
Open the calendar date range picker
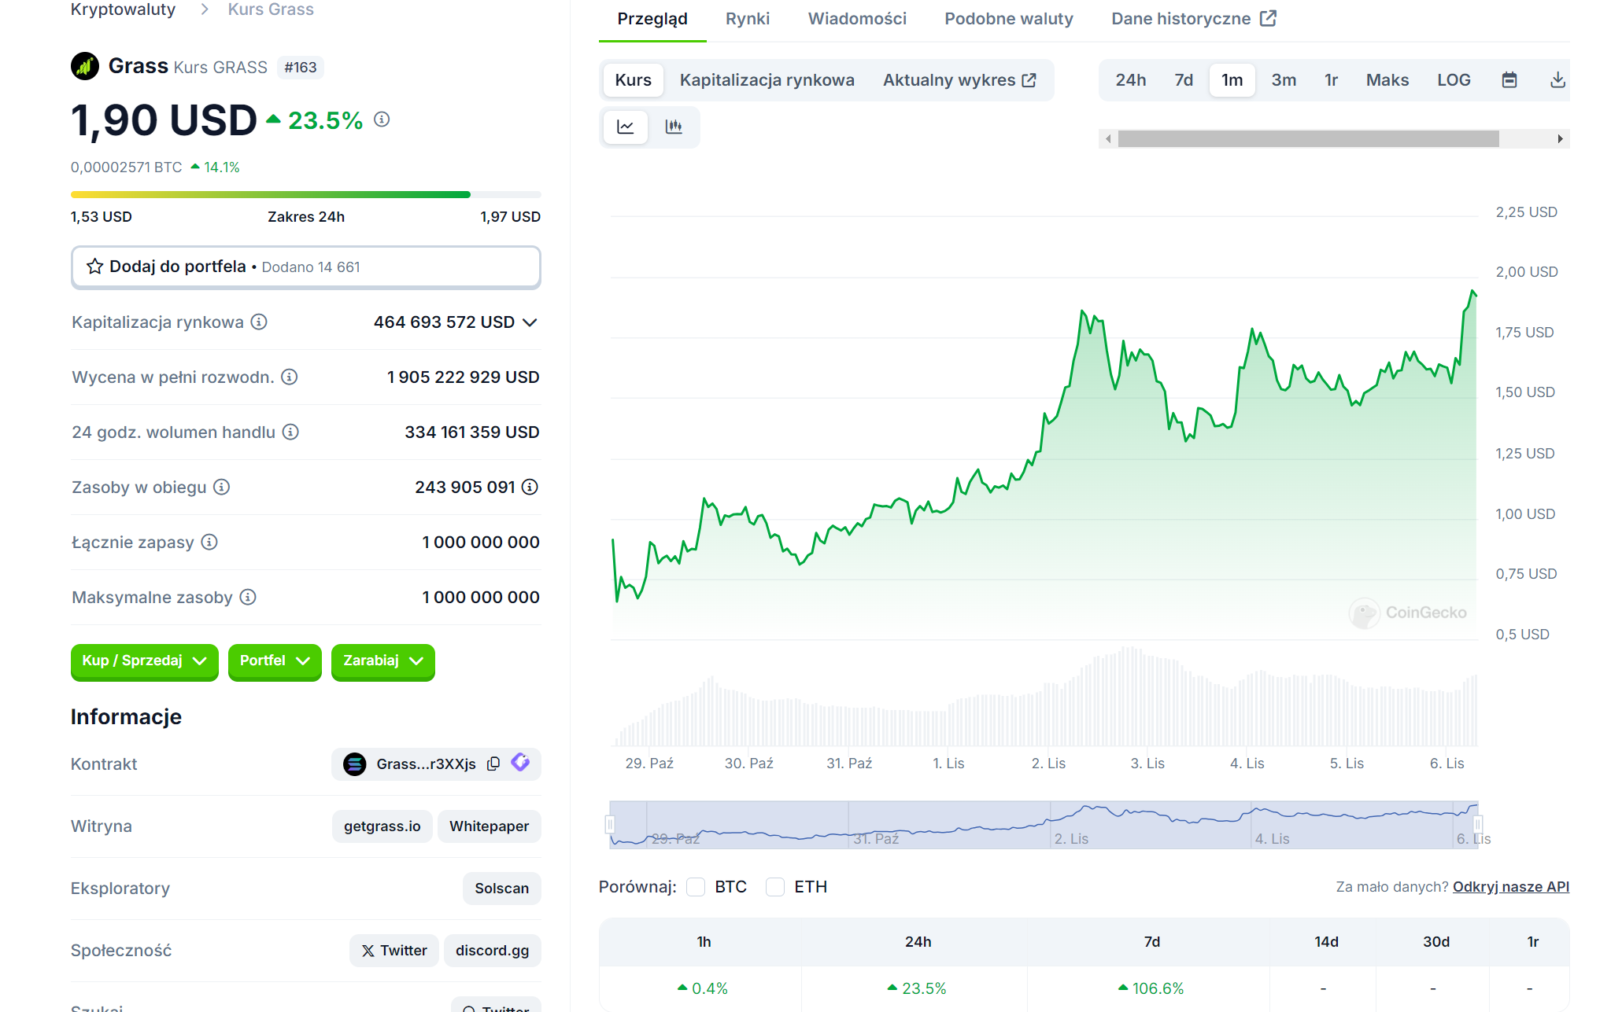coord(1509,80)
